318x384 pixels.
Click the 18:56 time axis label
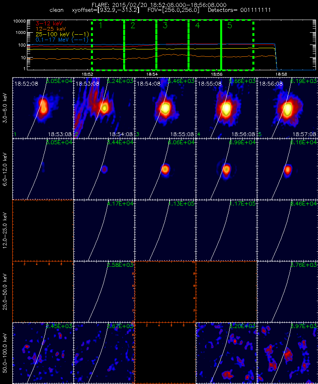point(216,74)
